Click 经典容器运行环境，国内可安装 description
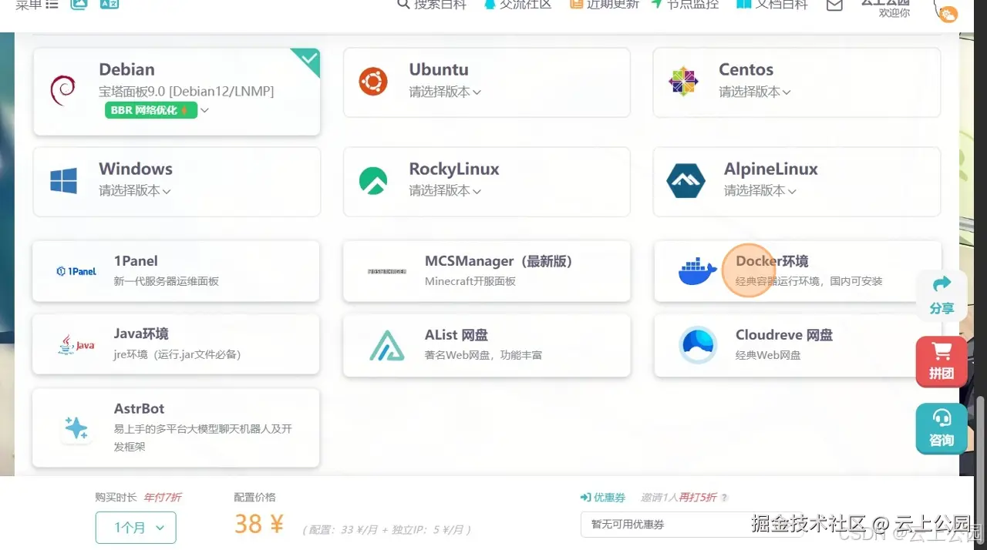Viewport: 987px width, 550px height. (x=809, y=281)
